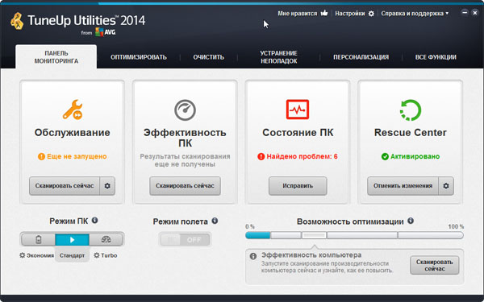
Task: Click the red heartbeat Состояние ПК icon
Action: click(298, 110)
